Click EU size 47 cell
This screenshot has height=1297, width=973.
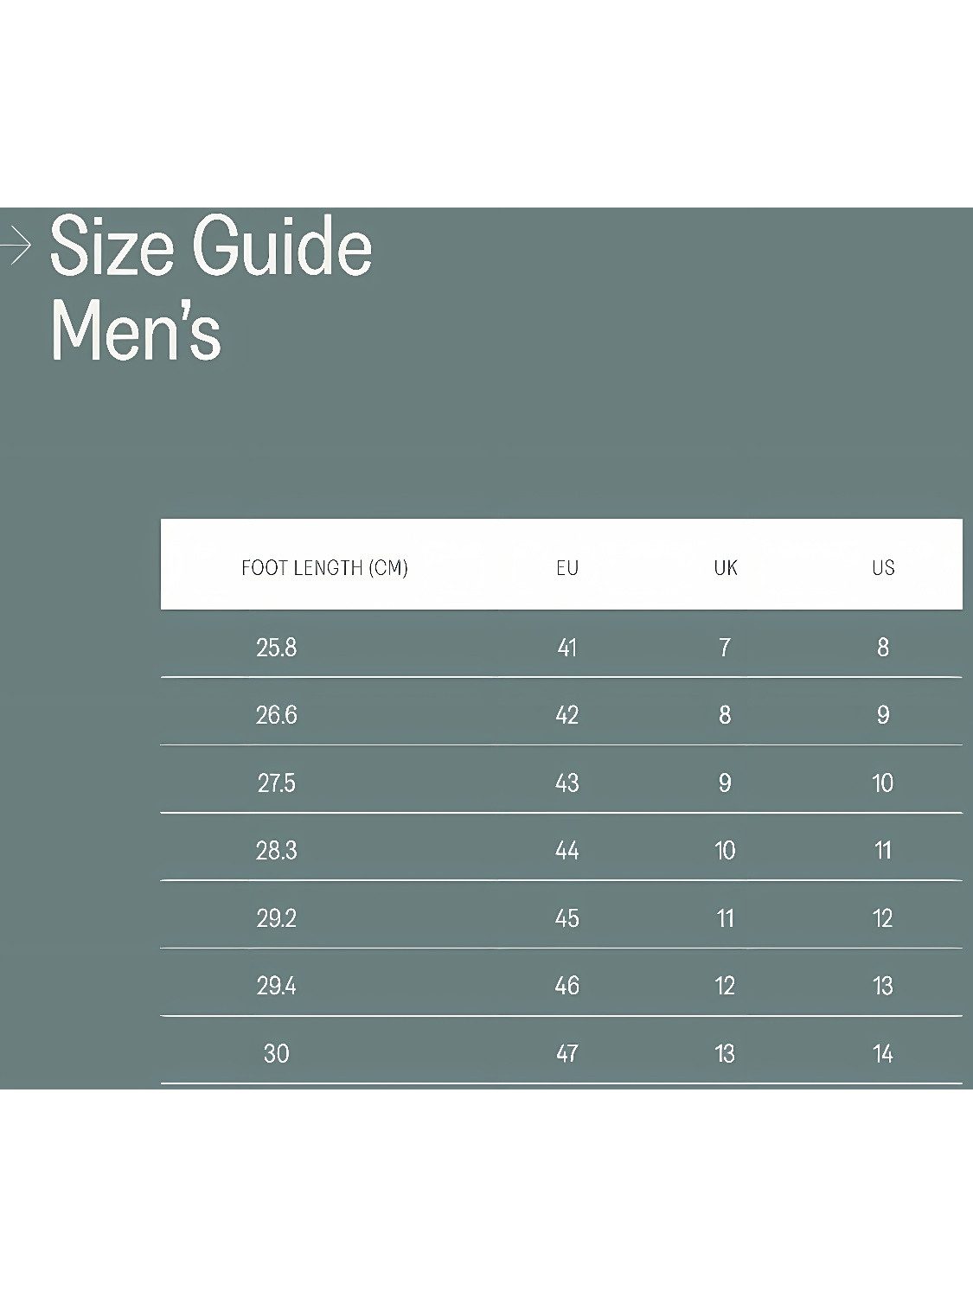pyautogui.click(x=567, y=1054)
